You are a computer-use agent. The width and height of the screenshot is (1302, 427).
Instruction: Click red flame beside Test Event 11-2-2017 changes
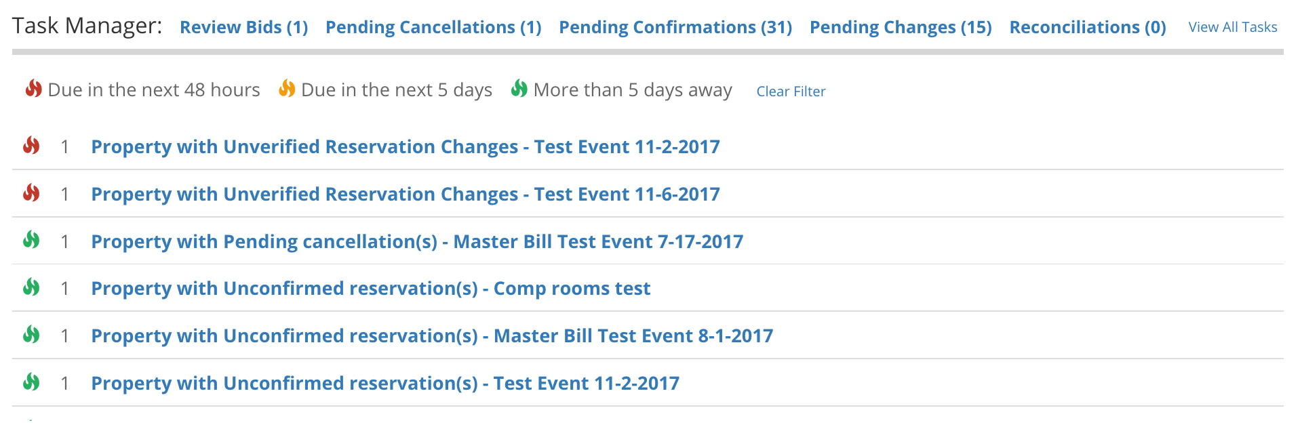(x=31, y=146)
